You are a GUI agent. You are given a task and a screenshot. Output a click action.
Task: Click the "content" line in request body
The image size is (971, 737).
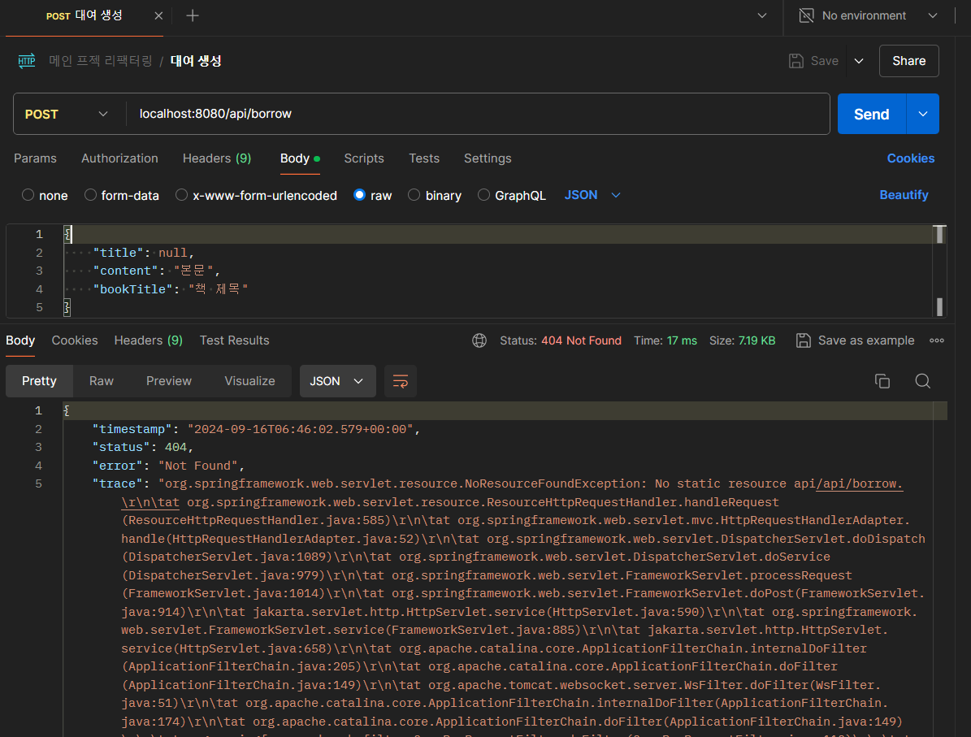157,271
